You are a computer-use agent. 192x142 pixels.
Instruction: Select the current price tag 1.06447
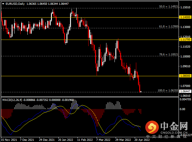point(185,91)
